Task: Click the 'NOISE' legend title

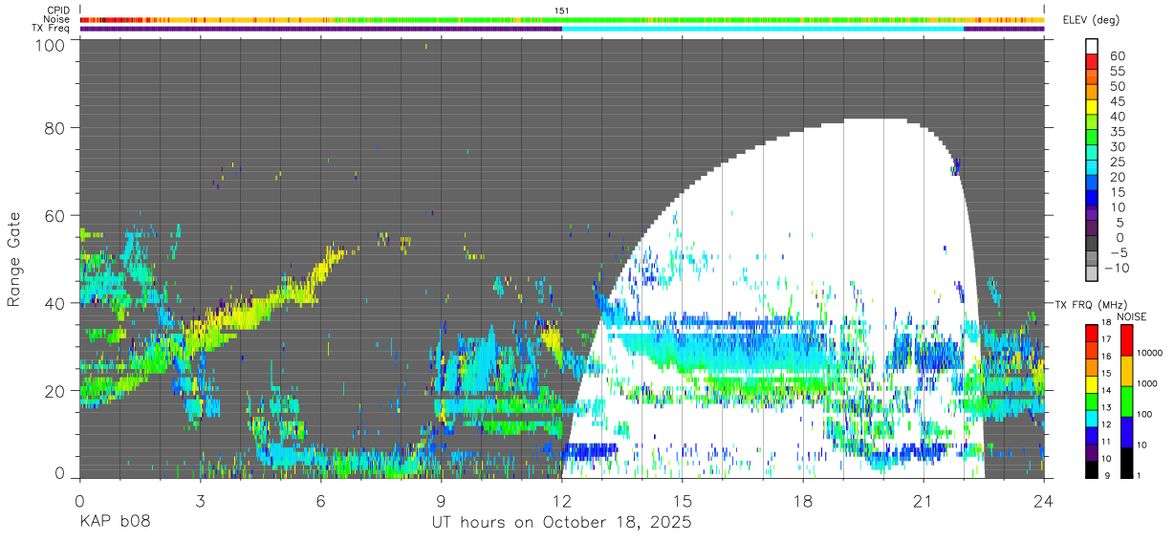Action: pyautogui.click(x=1131, y=316)
